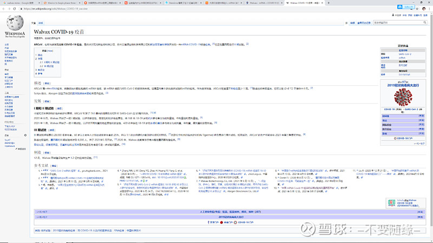The width and height of the screenshot is (433, 243).
Task: Expand first collapsed row in COVID-19 pandemic box
Action: click(x=422, y=116)
